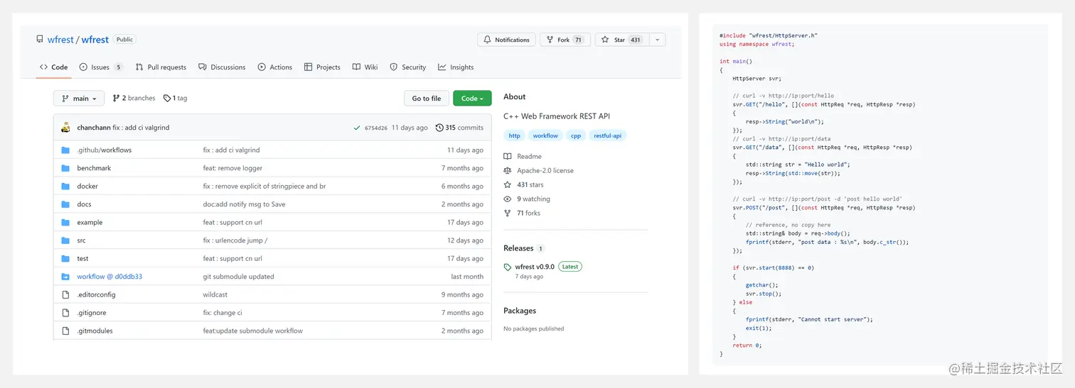Click the folder icon beside docker
This screenshot has height=388, width=1075.
[65, 187]
